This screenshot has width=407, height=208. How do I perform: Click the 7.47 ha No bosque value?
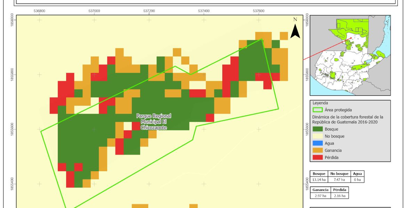pos(338,180)
